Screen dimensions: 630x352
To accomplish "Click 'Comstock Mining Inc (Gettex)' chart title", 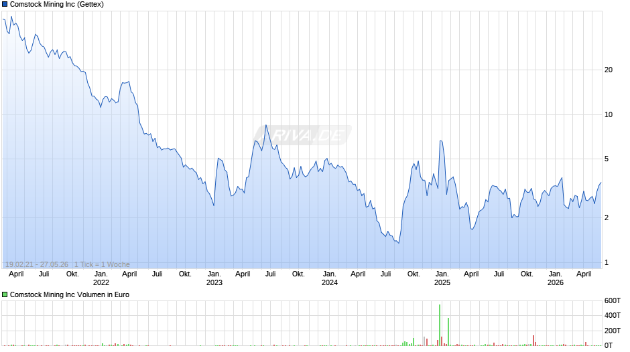I will click(x=57, y=5).
